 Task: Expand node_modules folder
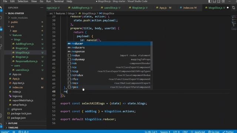19,18
